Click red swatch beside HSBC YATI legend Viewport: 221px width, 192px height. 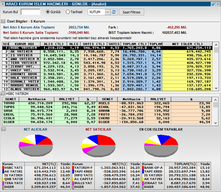(x=3, y=168)
